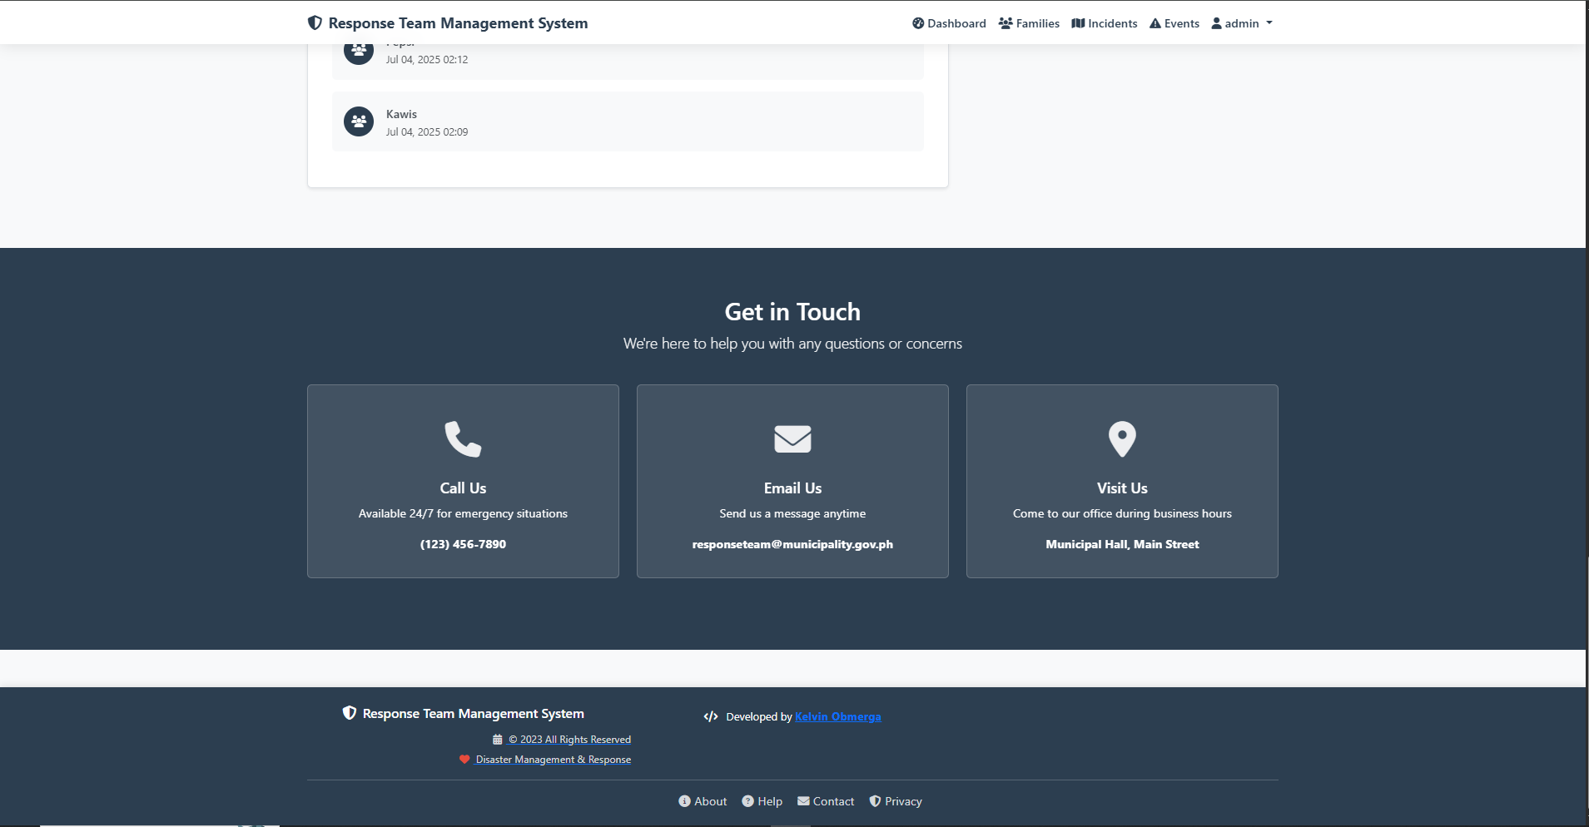Open the admin account dropdown
Viewport: 1589px width, 827px height.
[1241, 22]
